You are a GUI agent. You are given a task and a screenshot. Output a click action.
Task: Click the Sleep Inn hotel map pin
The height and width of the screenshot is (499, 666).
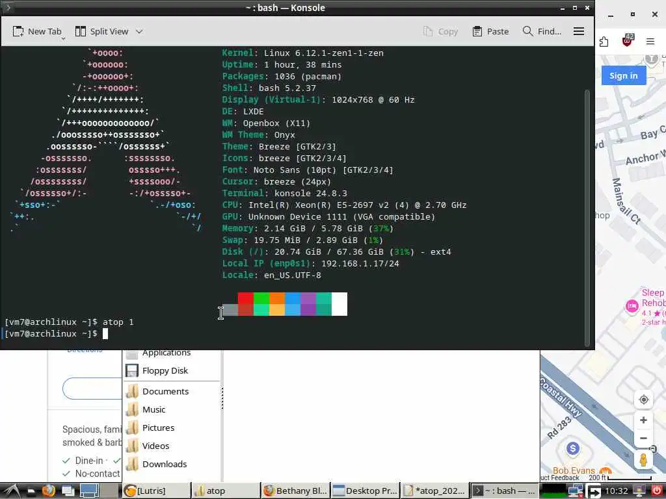(x=632, y=306)
